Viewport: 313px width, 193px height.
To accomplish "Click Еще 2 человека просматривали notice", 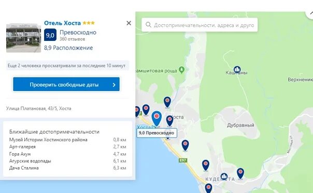I will pos(67,66).
